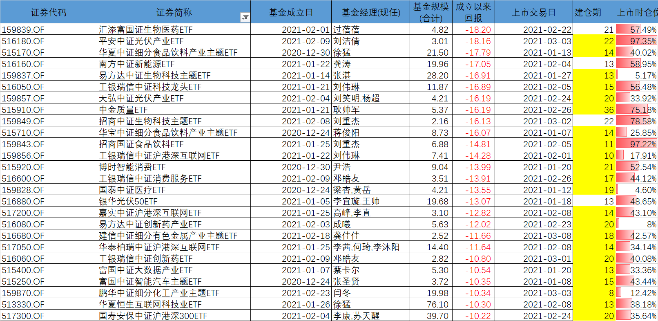
Task: Select cell 华夏恒生互联网科技业ETF
Action: point(174,304)
